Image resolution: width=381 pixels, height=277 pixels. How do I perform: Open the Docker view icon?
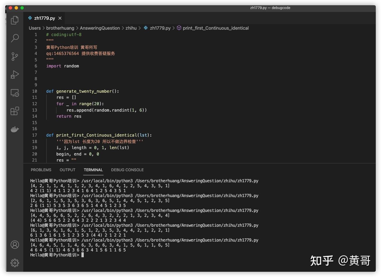click(15, 129)
